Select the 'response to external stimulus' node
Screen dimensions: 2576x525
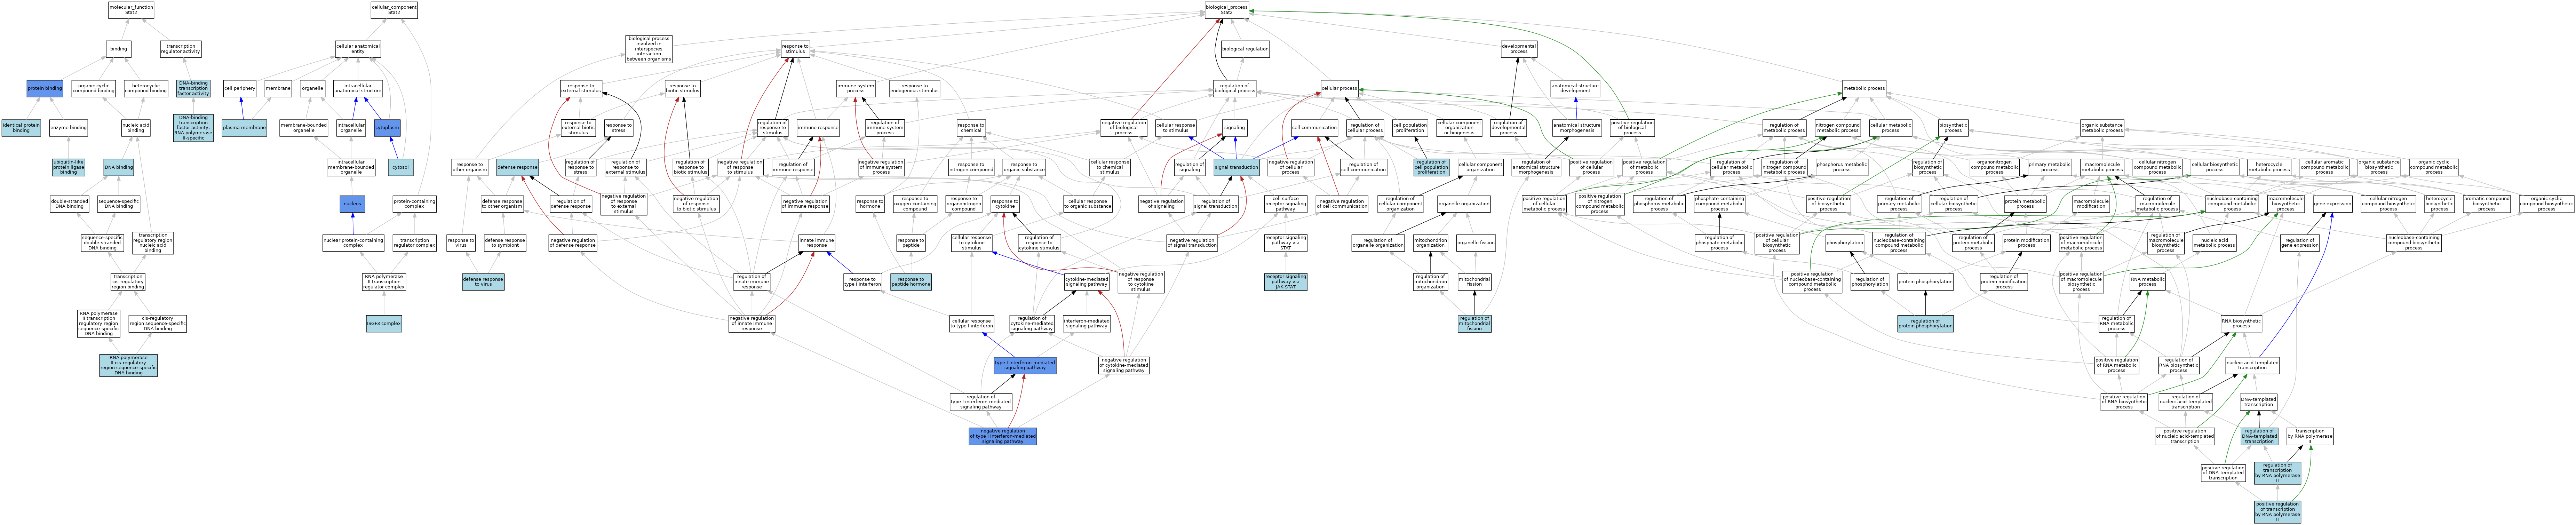581,88
